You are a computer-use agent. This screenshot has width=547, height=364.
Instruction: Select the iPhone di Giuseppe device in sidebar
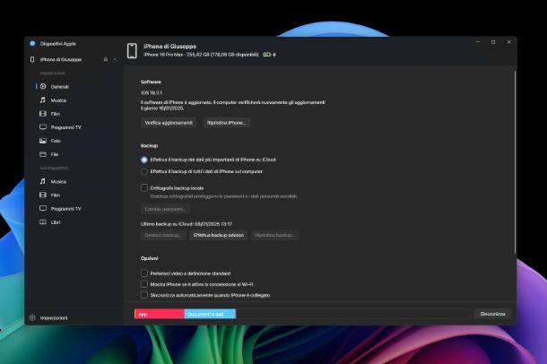[61, 59]
